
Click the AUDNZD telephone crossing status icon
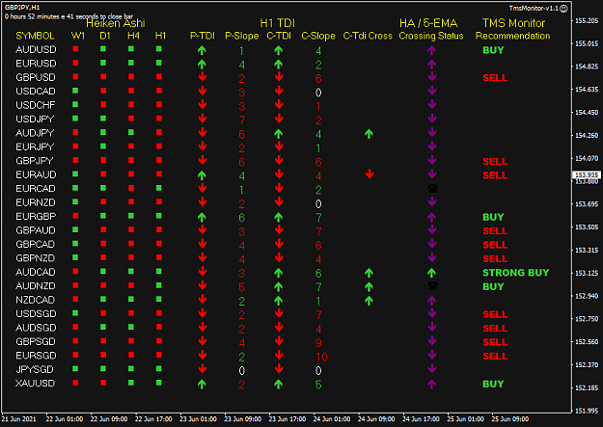[432, 285]
